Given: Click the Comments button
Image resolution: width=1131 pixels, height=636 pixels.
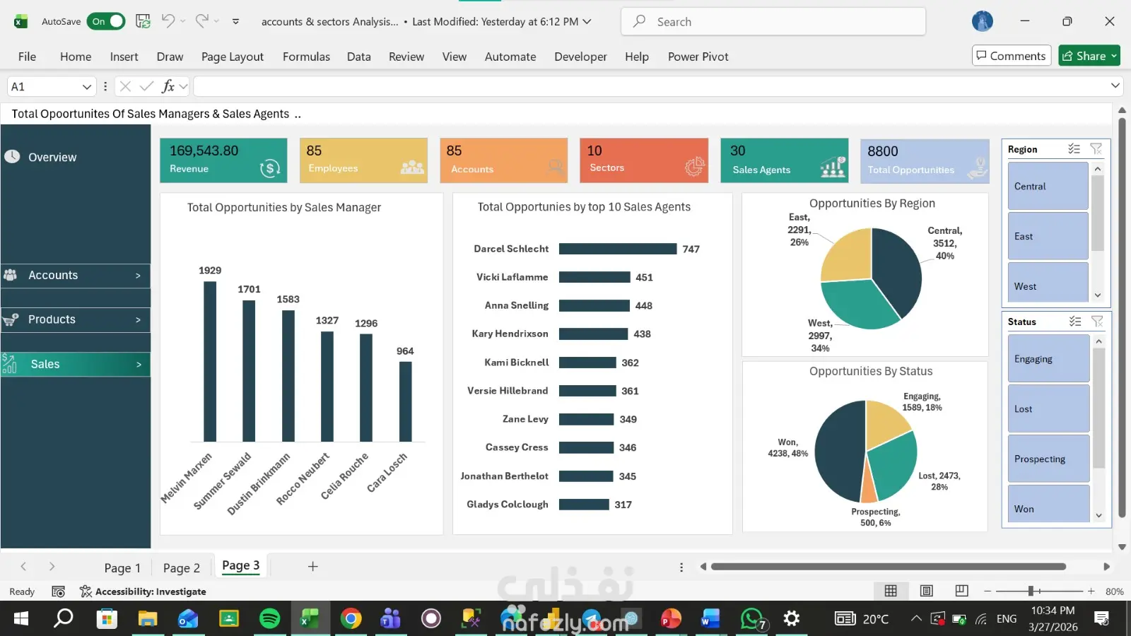Looking at the screenshot, I should 1012,56.
